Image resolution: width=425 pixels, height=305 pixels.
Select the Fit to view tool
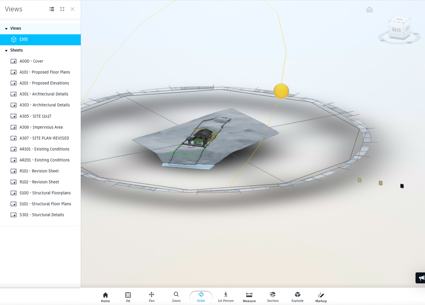click(128, 297)
